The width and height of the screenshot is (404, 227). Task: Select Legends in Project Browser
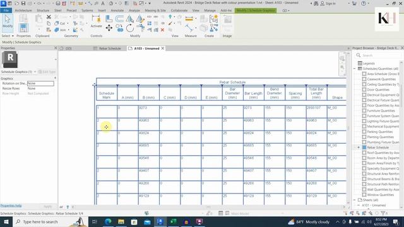click(369, 63)
